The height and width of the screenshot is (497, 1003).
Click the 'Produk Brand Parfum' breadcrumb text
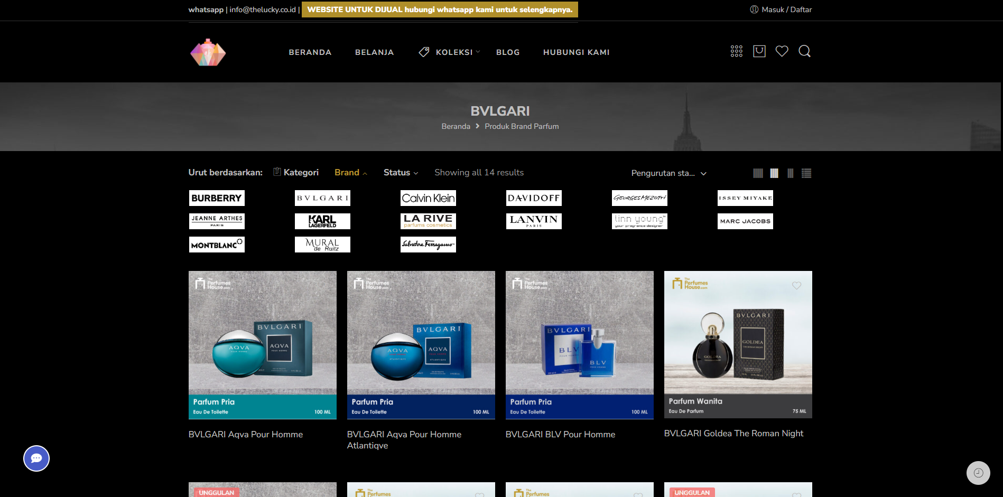(522, 126)
